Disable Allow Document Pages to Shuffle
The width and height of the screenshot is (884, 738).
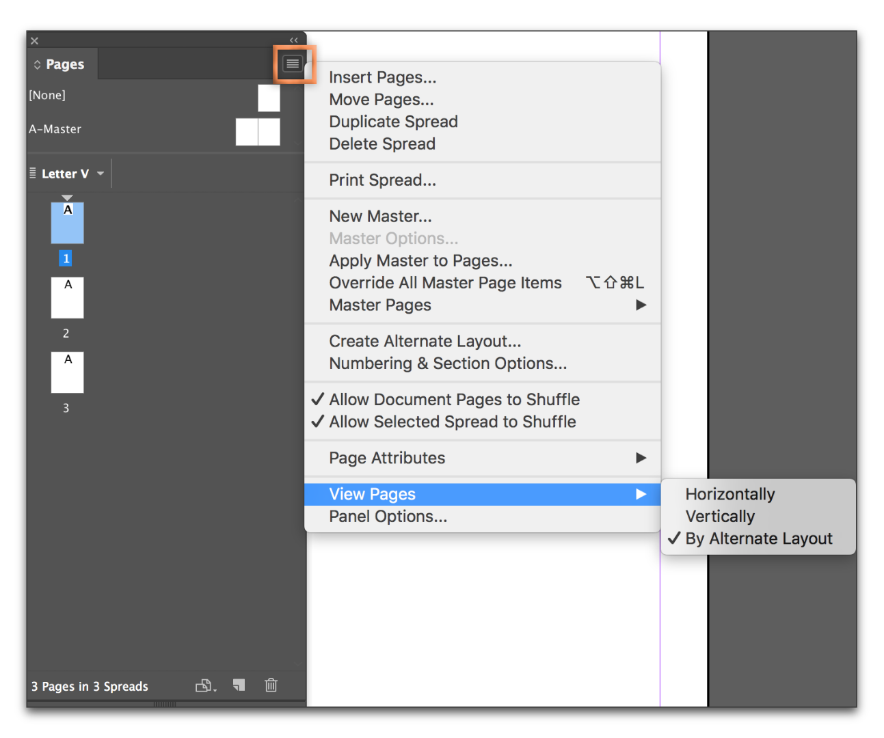coord(454,399)
